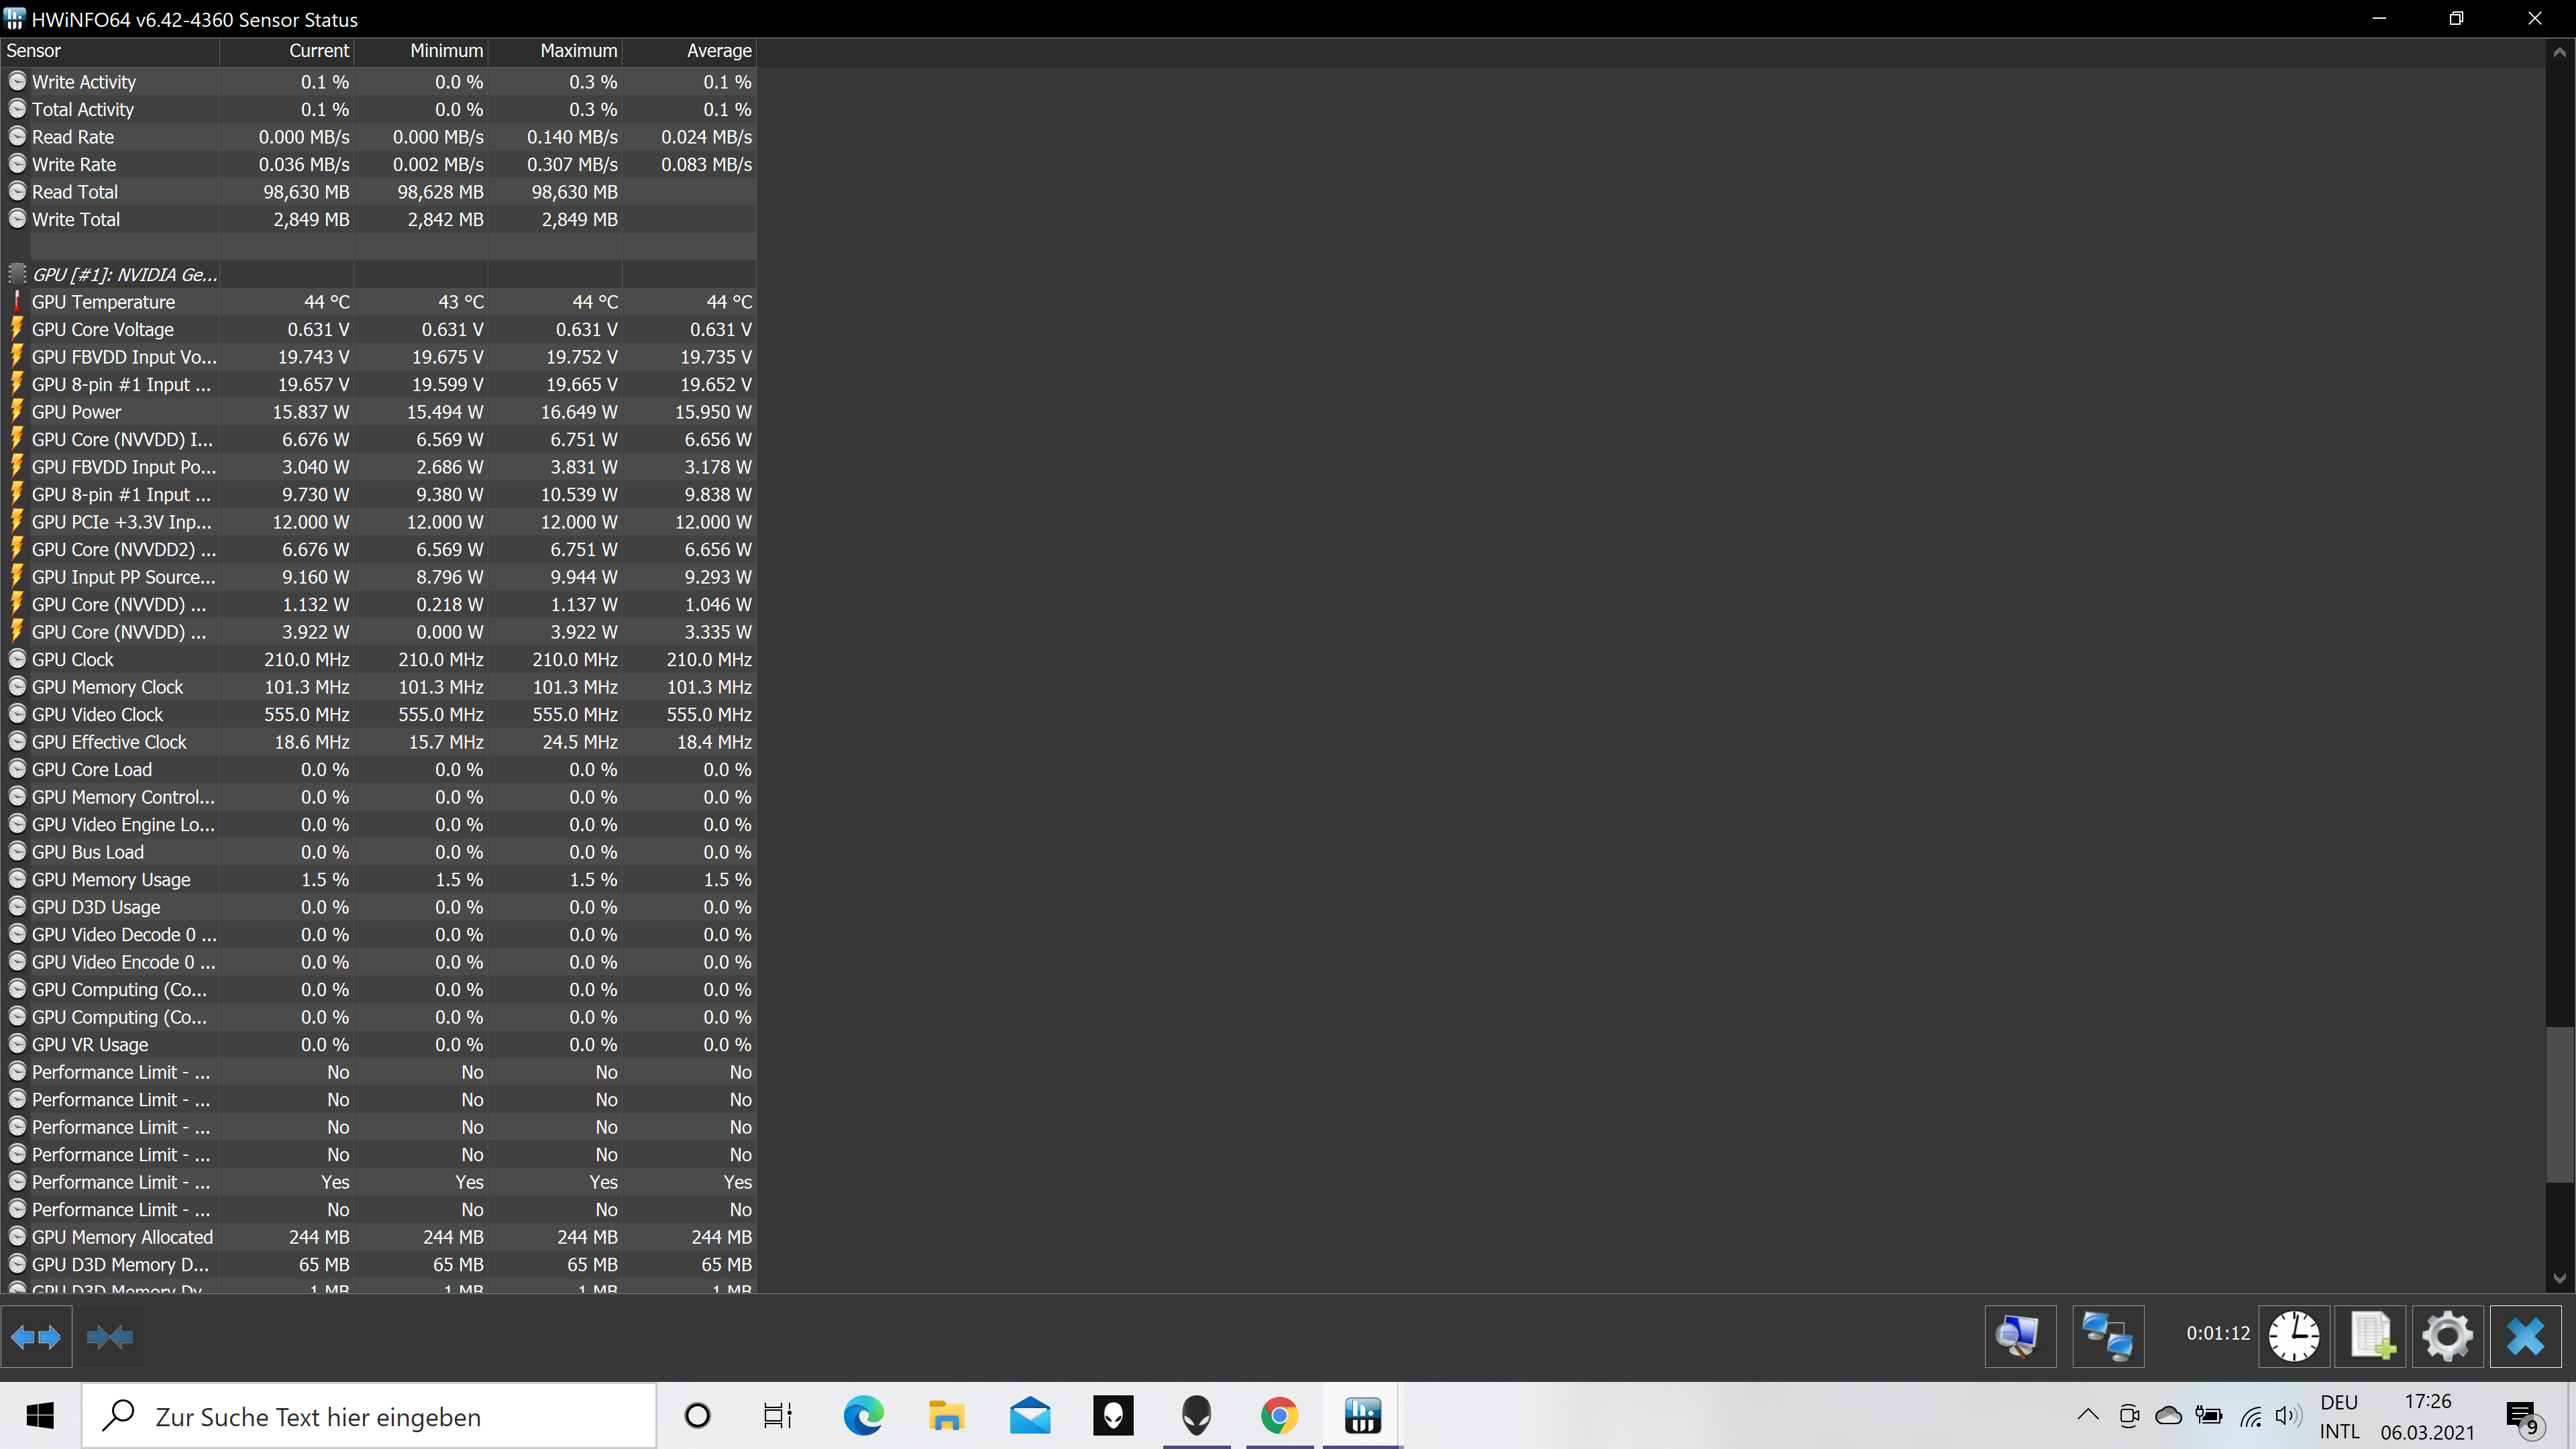Click the collapse columns arrows icon
Viewport: 2576px width, 1449px height.
point(109,1336)
